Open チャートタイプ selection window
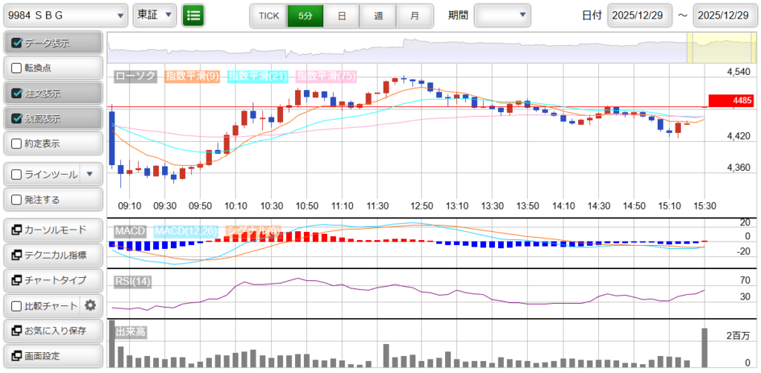The height and width of the screenshot is (373, 761). click(52, 280)
